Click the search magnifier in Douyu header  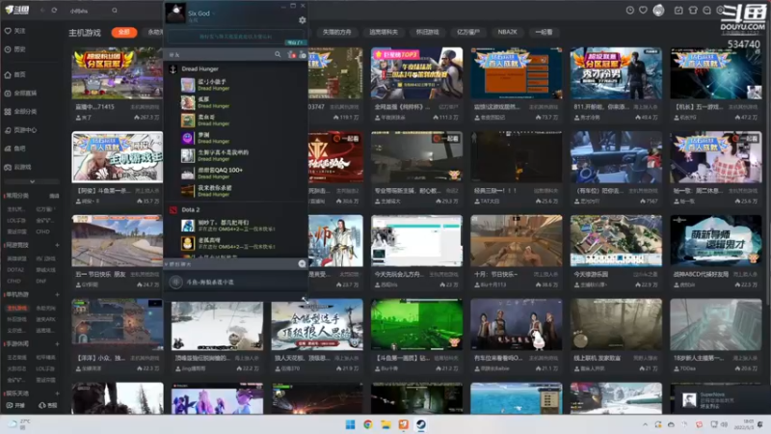pos(115,11)
